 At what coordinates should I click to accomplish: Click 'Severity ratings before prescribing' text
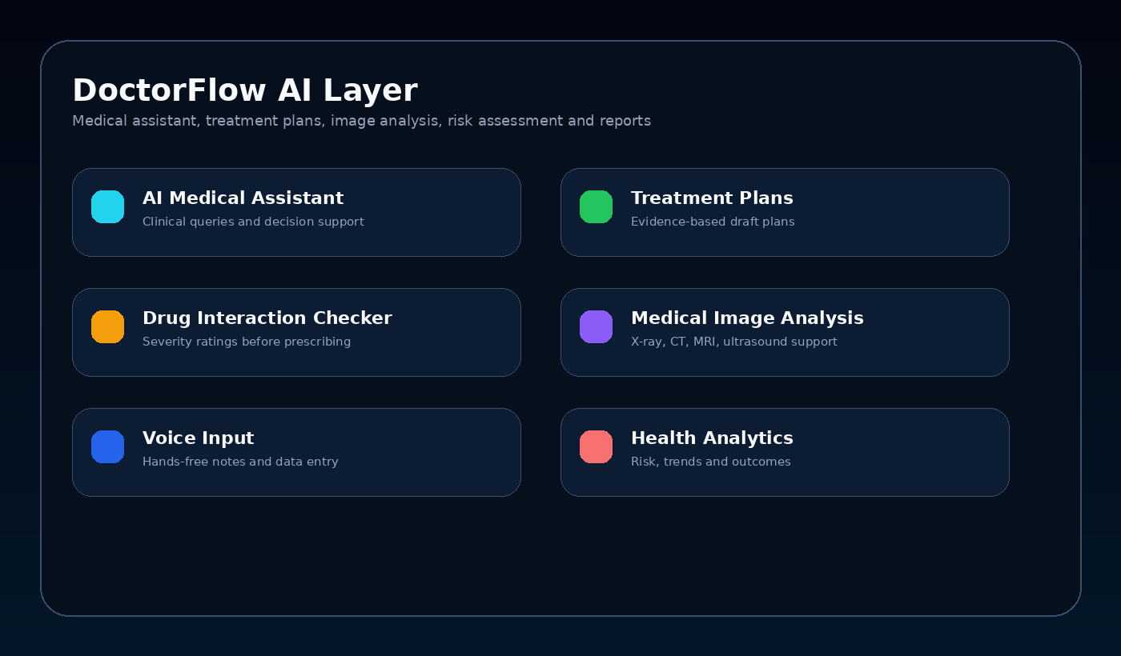(247, 342)
